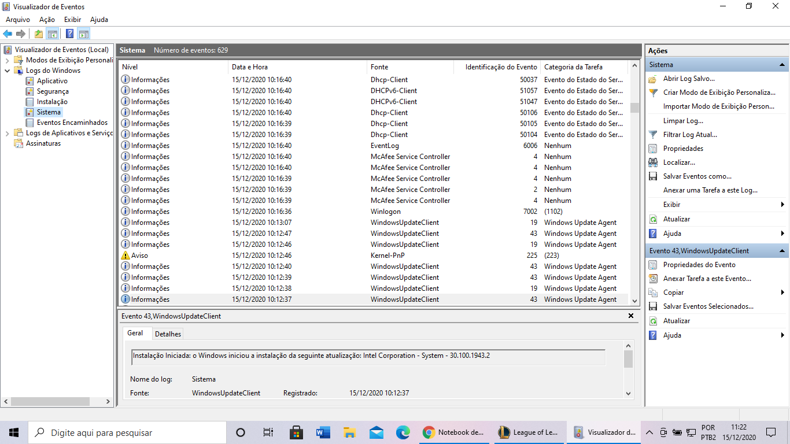
Task: Open League of Legends taskbar item
Action: [529, 432]
